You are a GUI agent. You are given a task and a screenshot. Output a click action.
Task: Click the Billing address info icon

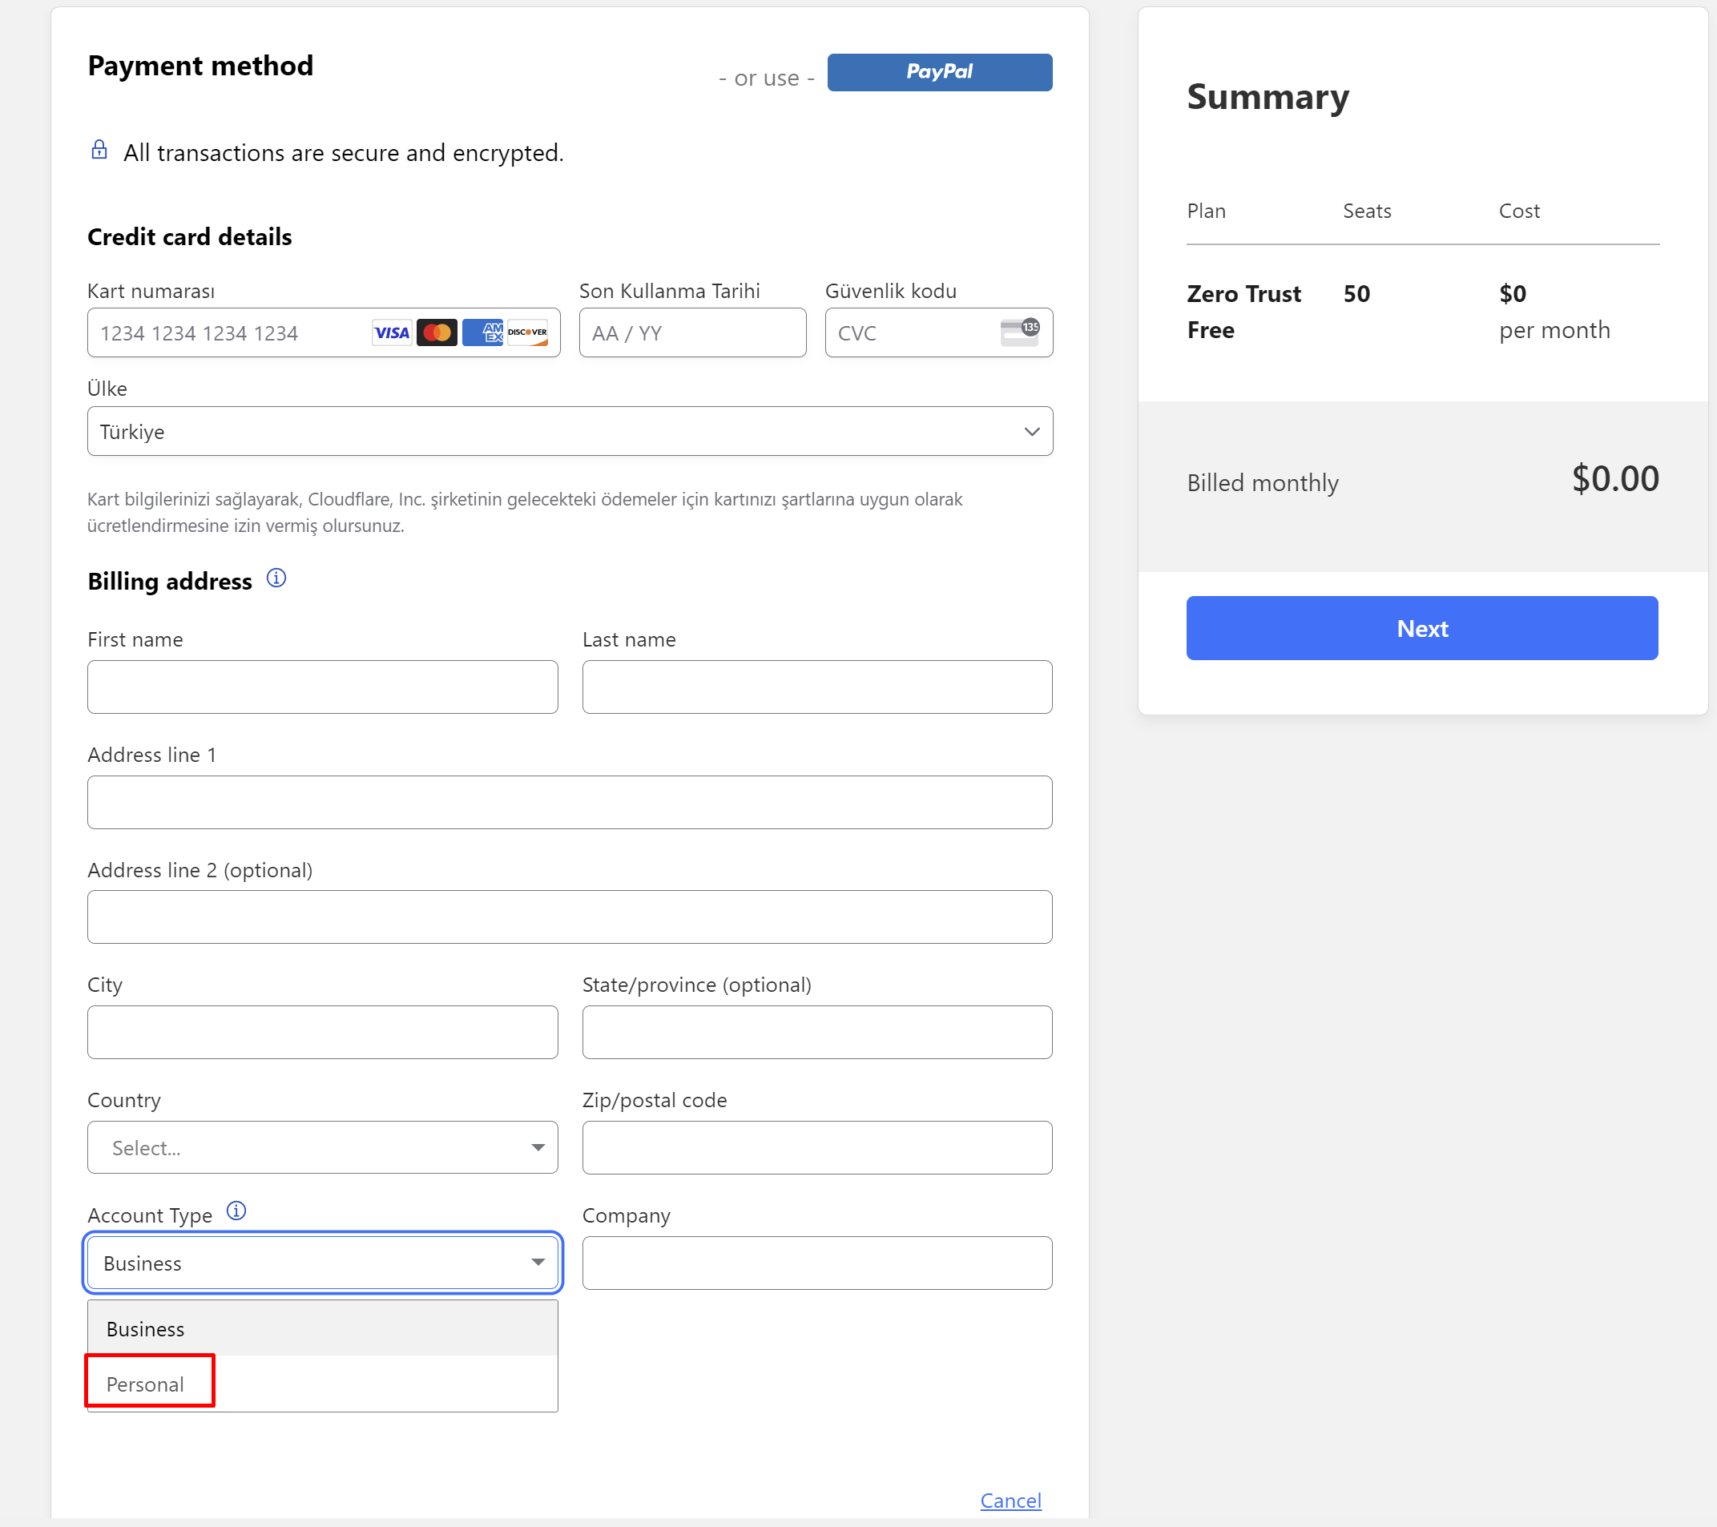pos(276,578)
